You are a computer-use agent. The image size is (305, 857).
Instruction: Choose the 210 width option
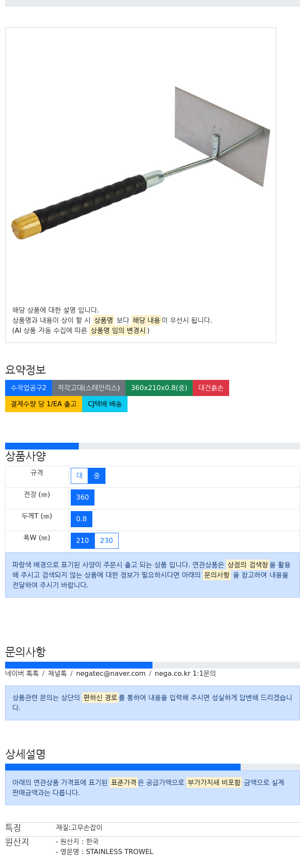pos(83,541)
